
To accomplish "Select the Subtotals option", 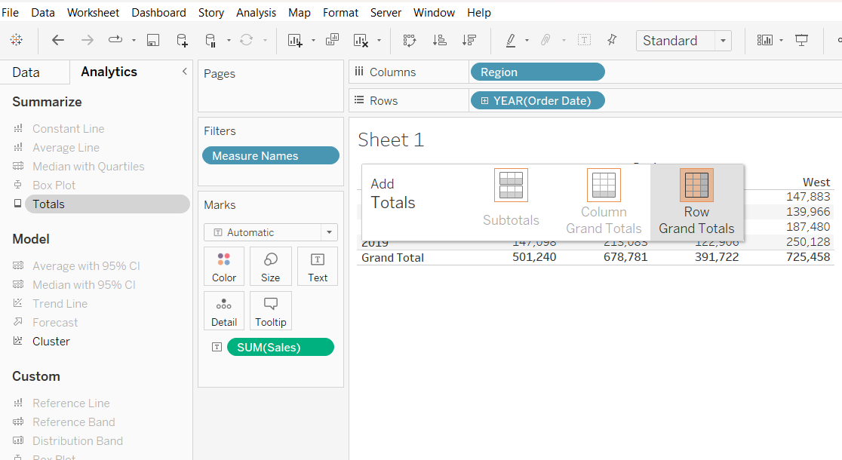I will [x=511, y=198].
